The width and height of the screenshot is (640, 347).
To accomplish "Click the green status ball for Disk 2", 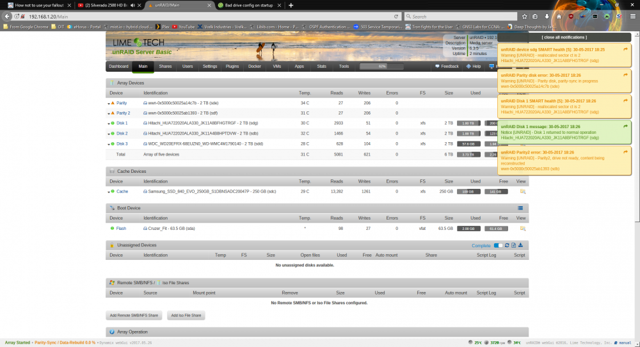I will pyautogui.click(x=113, y=133).
